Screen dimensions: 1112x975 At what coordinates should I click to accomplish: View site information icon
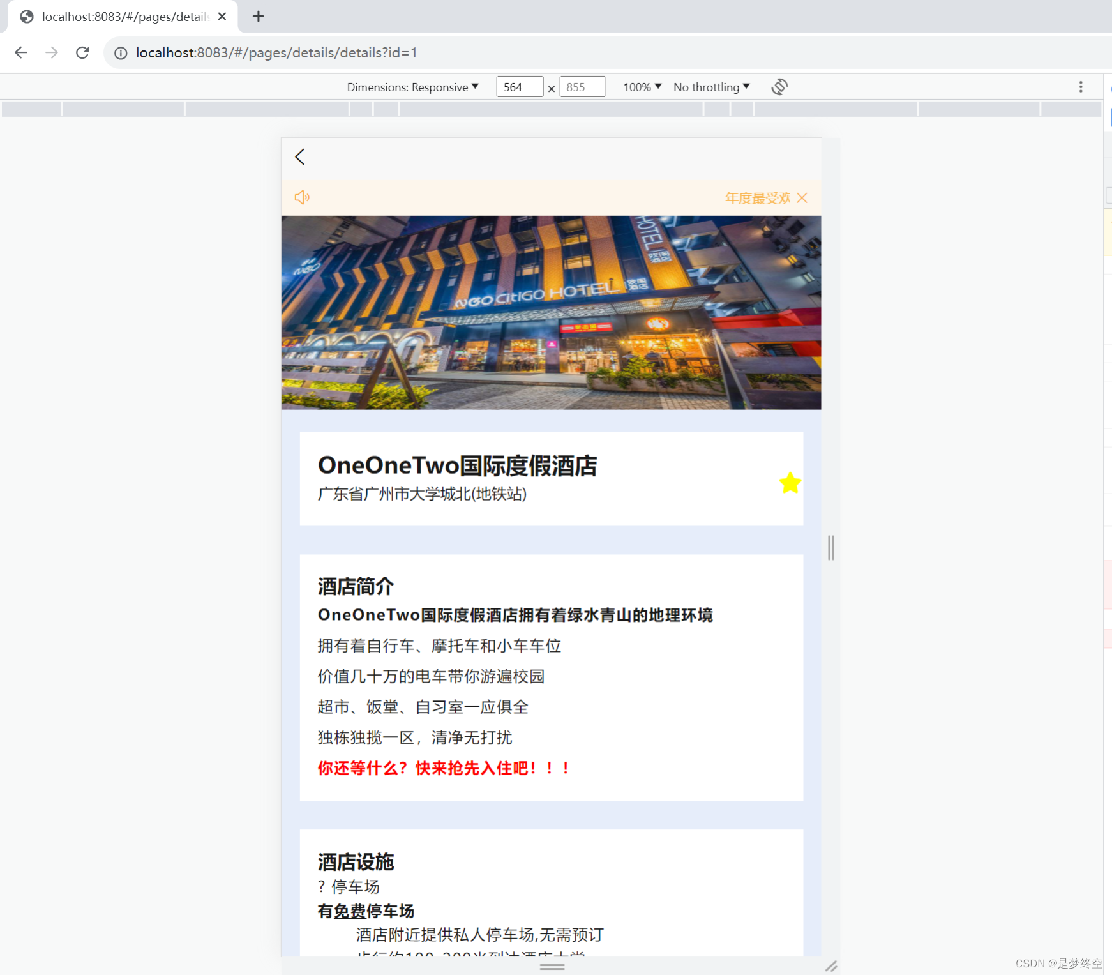121,53
